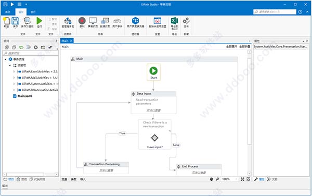Click the Remove Unused Variables icon
This screenshot has height=196, width=312.
tap(158, 21)
